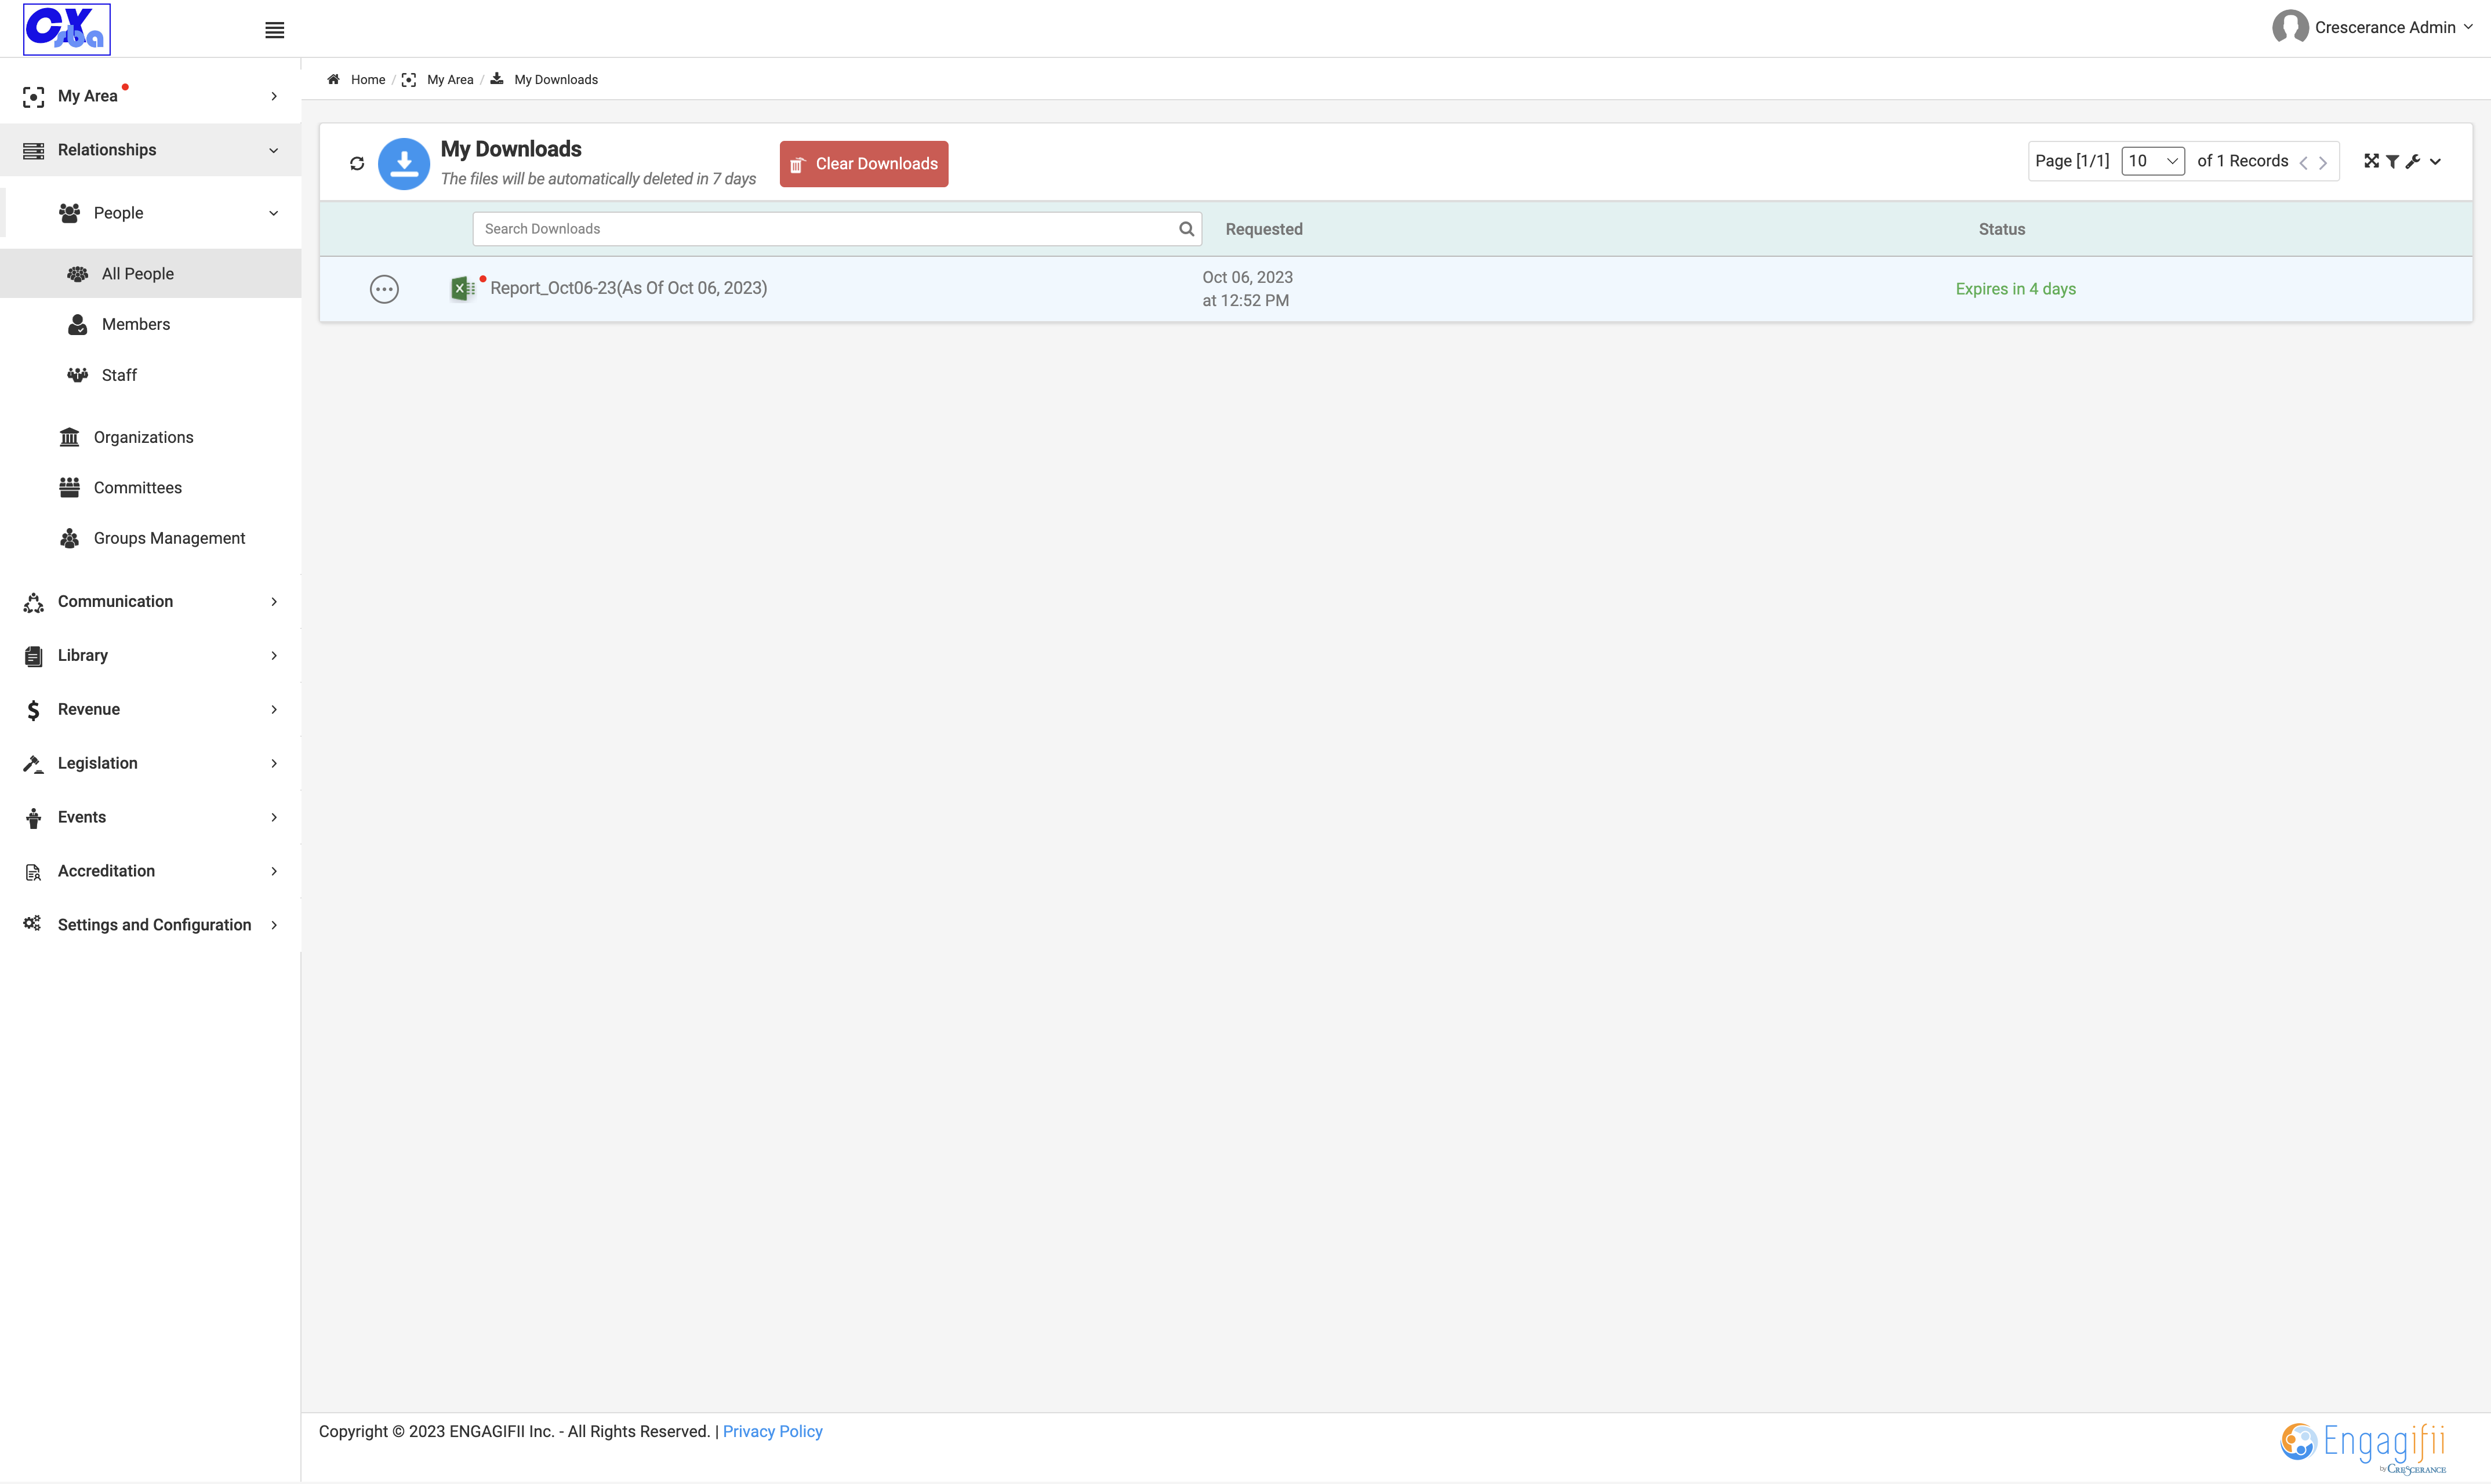Collapse the Relationships menu
The width and height of the screenshot is (2491, 1484).
pos(150,150)
